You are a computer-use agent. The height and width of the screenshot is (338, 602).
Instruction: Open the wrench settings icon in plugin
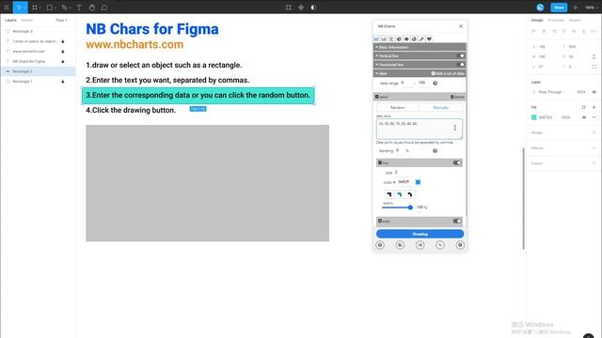pos(421,39)
